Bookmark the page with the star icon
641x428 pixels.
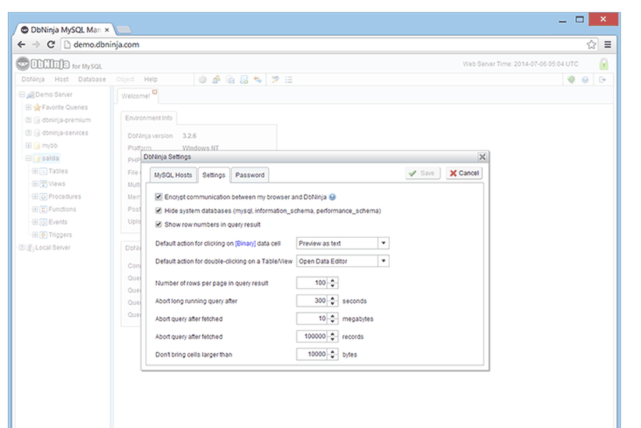(x=591, y=45)
